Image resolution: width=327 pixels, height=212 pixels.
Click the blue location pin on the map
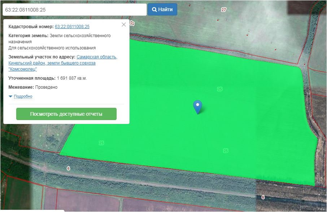[x=197, y=106]
